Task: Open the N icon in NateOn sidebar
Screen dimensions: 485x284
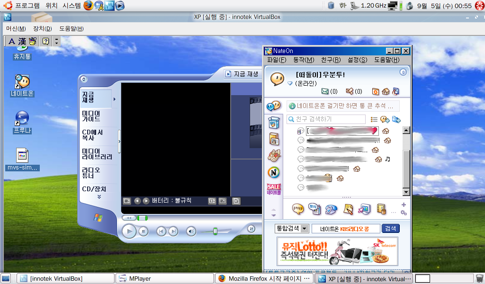Action: coord(274,172)
